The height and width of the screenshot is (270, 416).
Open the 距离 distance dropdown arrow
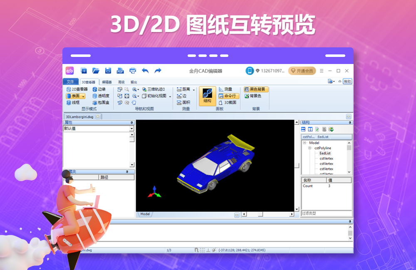(194, 89)
